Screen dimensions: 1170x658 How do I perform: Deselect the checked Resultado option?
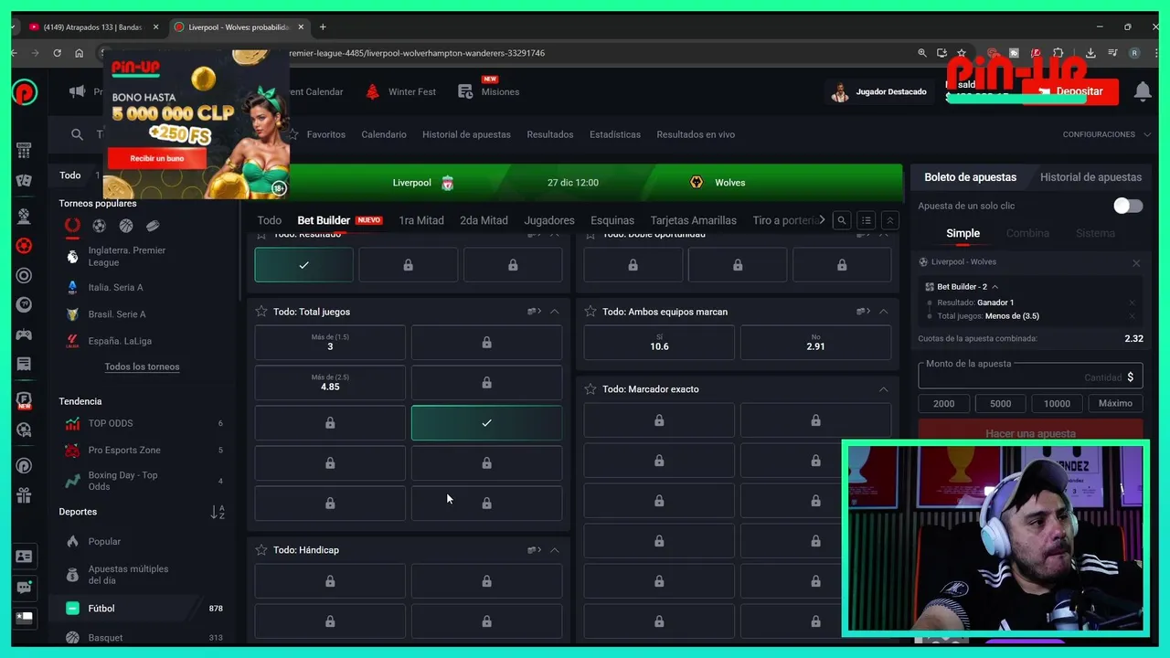[x=303, y=265]
